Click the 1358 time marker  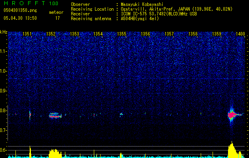pyautogui.click(x=193, y=34)
